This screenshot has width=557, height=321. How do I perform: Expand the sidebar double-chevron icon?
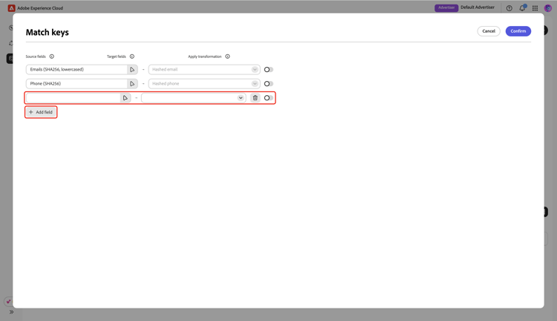(11, 312)
